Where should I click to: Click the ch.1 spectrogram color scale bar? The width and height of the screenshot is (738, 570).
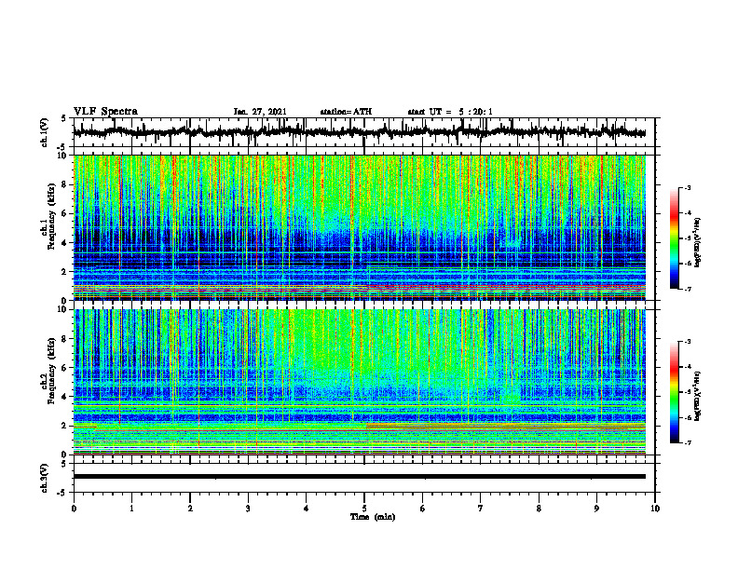pyautogui.click(x=675, y=238)
